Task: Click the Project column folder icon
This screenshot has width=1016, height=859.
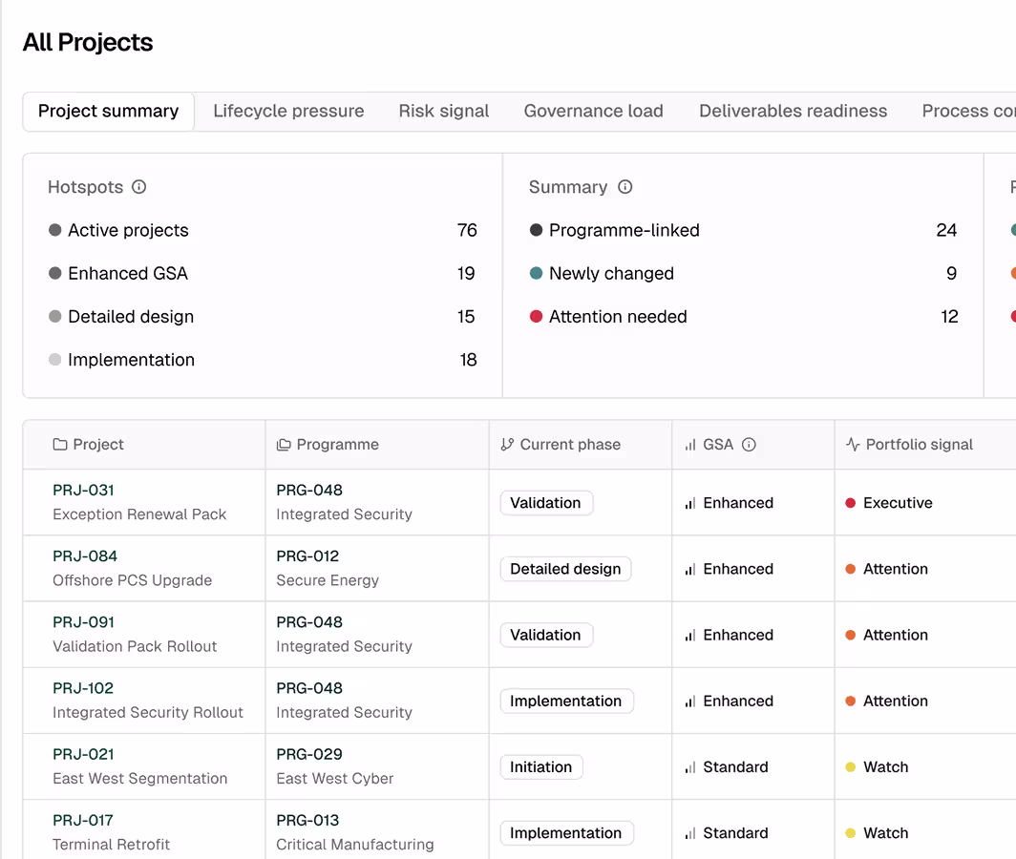Action: tap(59, 445)
